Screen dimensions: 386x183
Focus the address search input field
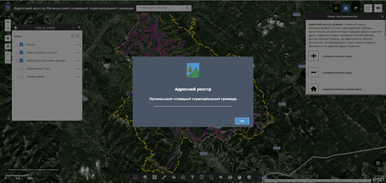(160, 8)
